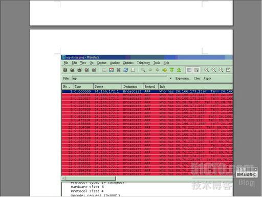
Task: Open capture options from the toolbar
Action: click(x=72, y=70)
